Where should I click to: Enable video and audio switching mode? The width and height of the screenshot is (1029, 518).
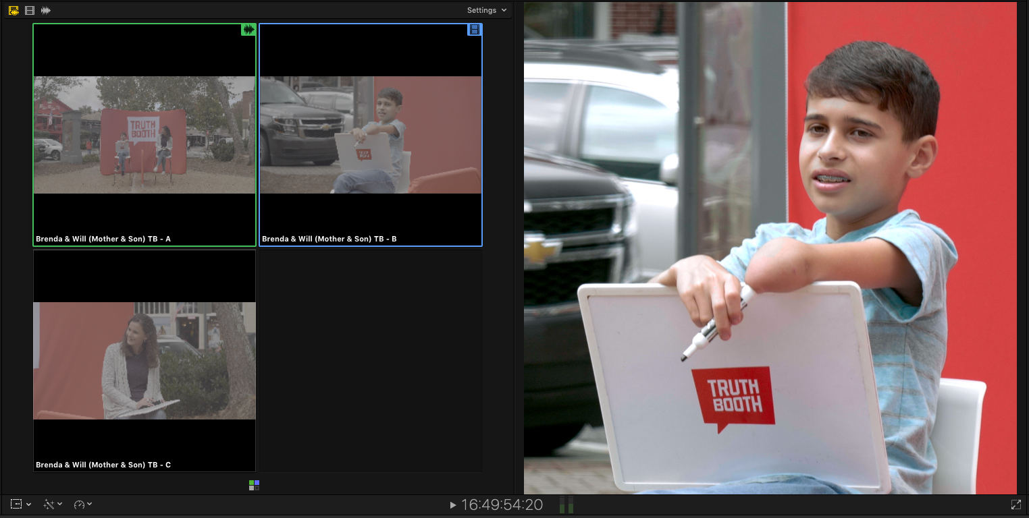[x=14, y=10]
